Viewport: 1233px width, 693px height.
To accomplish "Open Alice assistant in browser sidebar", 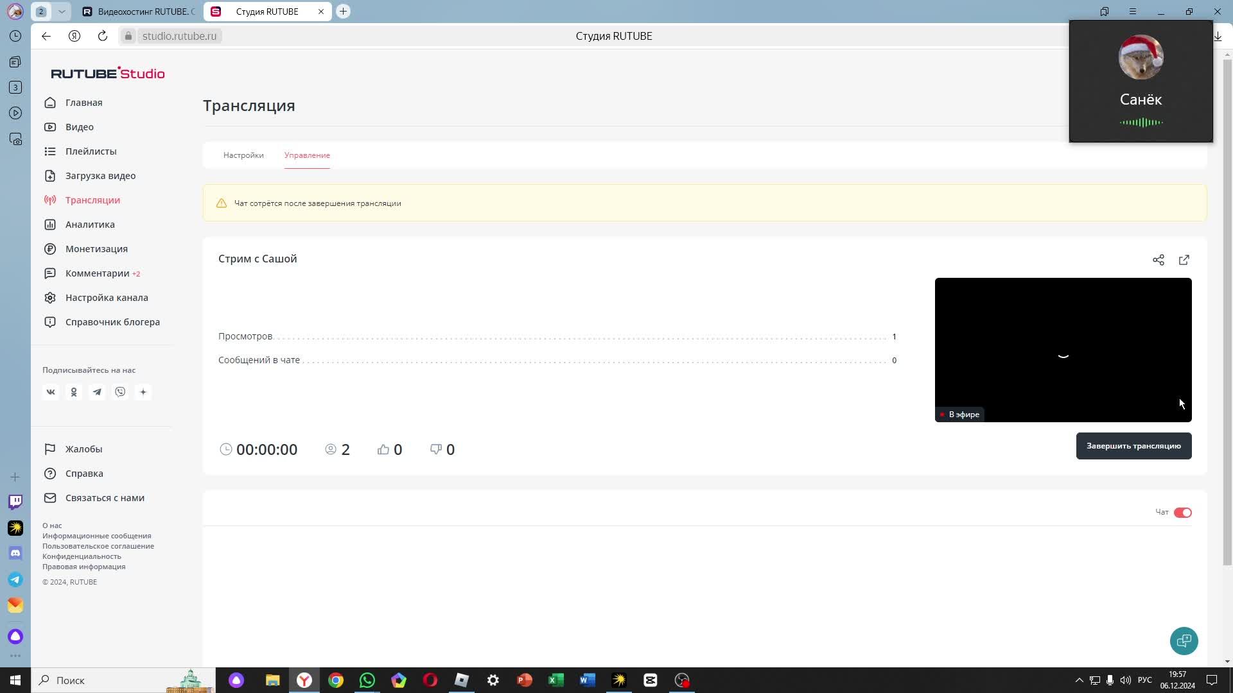I will click(x=15, y=637).
